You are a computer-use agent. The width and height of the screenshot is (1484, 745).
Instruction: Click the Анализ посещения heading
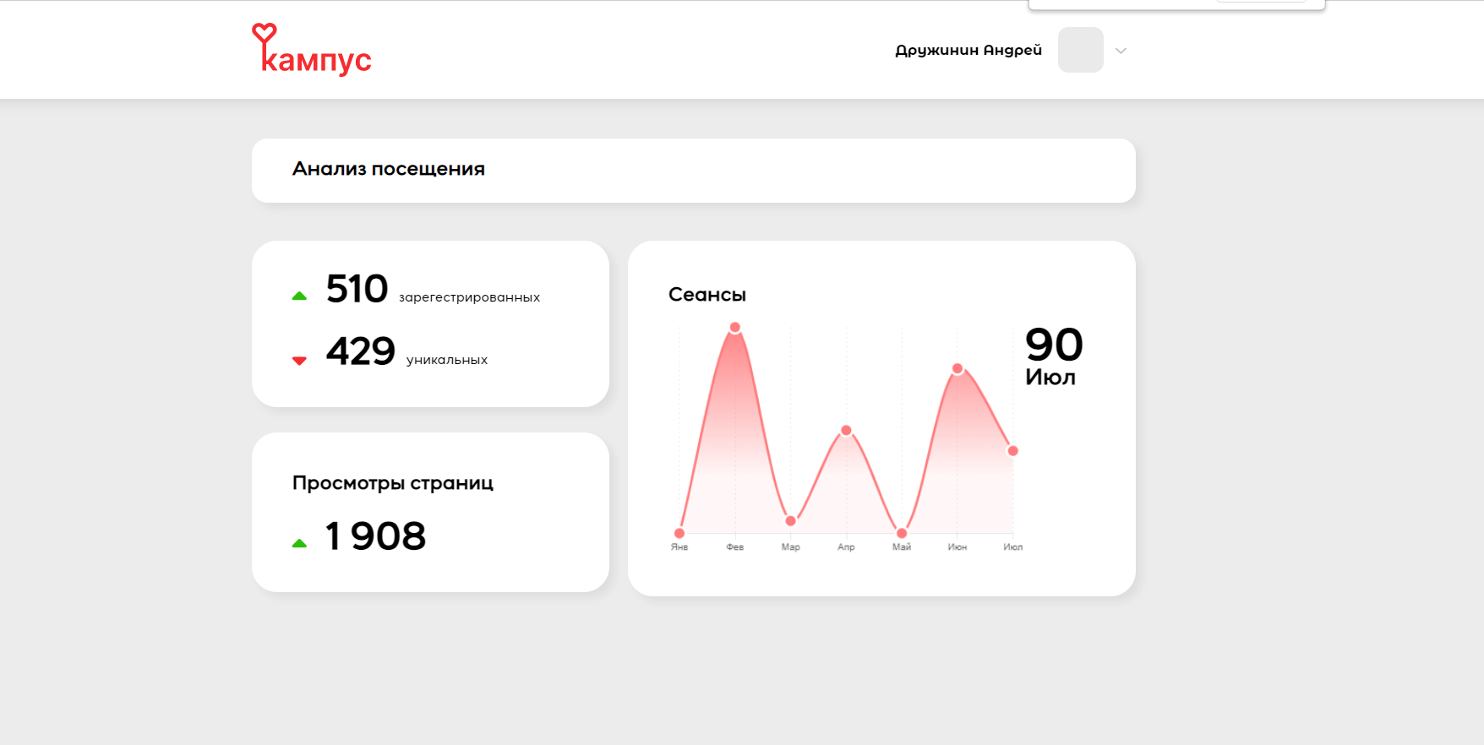(x=389, y=169)
